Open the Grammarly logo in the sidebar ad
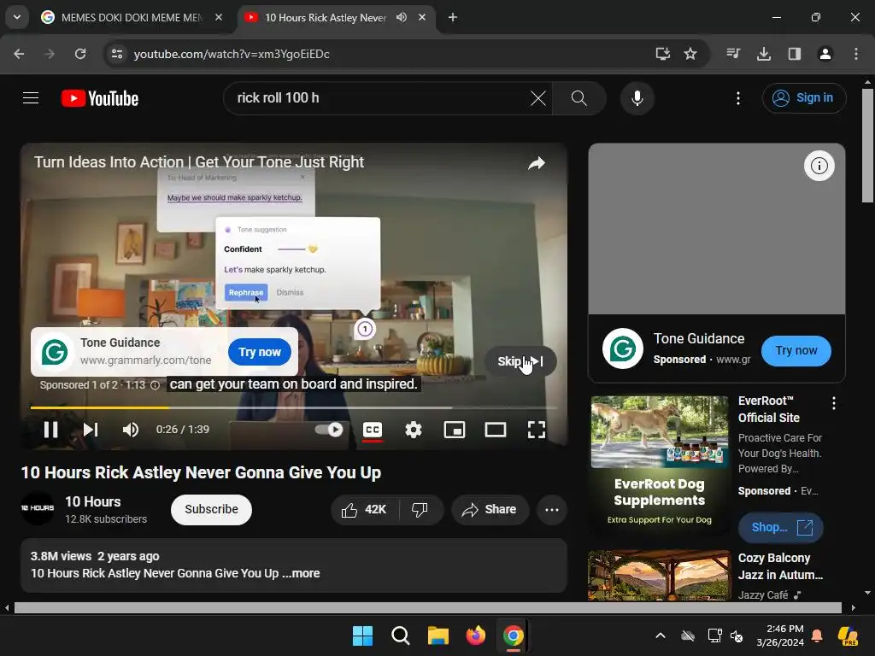Viewport: 875px width, 656px height. (x=622, y=348)
